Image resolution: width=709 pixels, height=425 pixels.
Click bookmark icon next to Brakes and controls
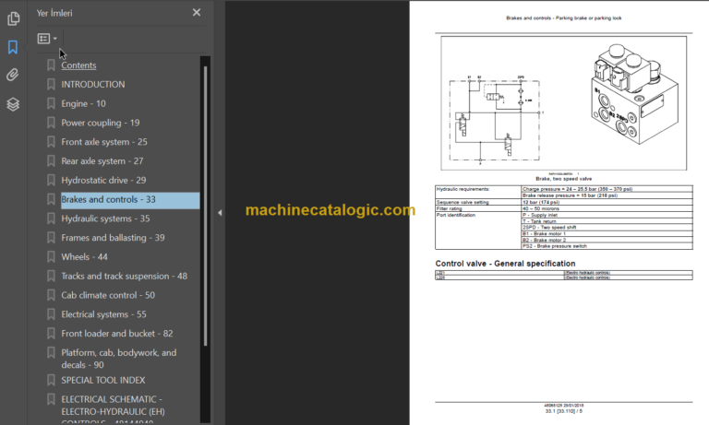[51, 200]
